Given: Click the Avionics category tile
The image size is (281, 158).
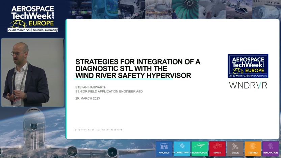Looking at the screenshot, I should [164, 149].
